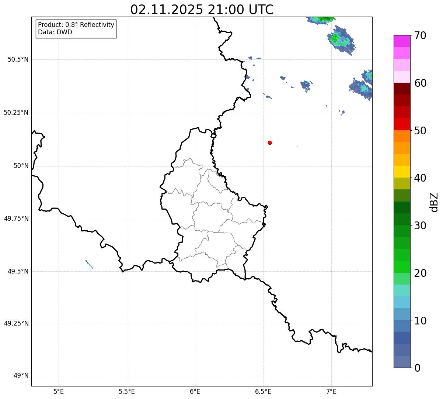Click the 6°E longitude label

click(x=195, y=392)
